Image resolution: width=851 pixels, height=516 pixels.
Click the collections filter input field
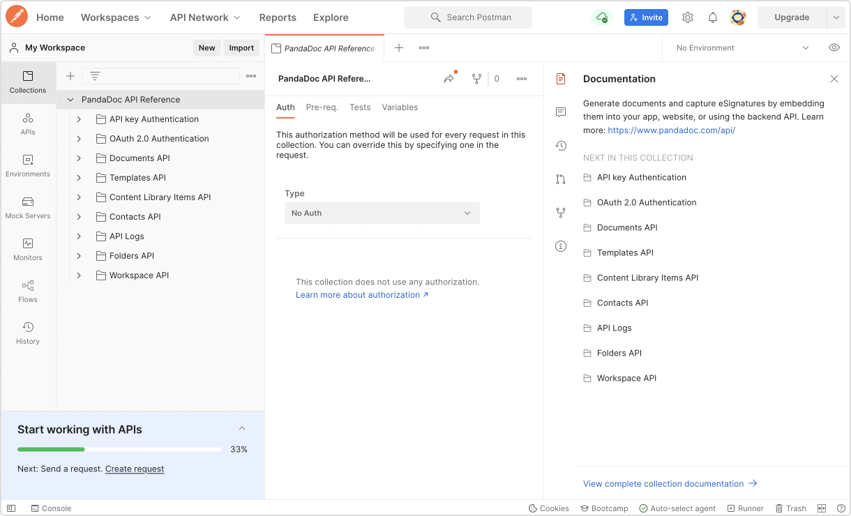[161, 76]
